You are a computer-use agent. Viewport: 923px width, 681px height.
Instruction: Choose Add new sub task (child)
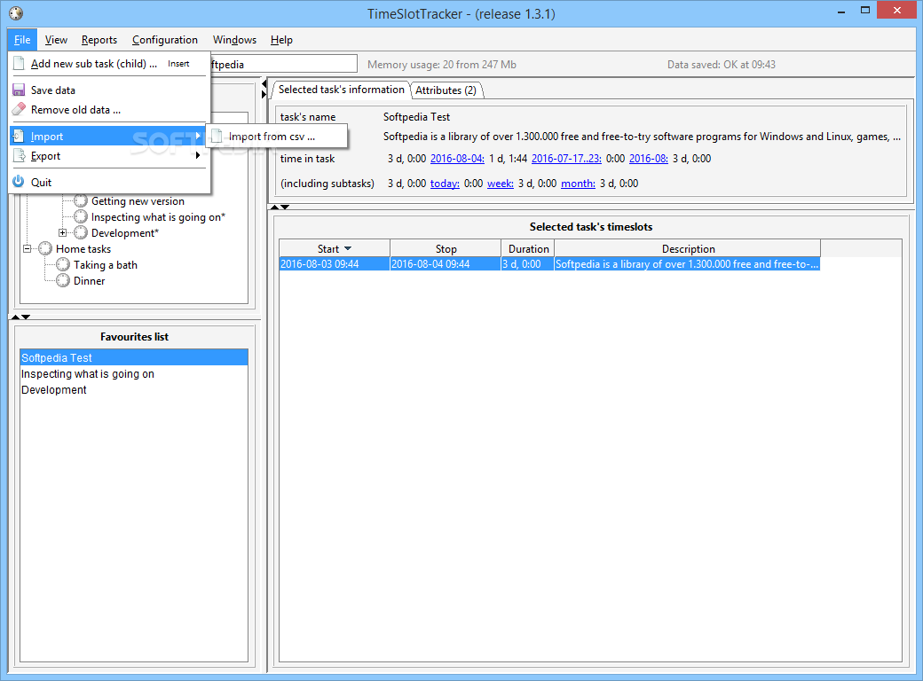pos(109,64)
